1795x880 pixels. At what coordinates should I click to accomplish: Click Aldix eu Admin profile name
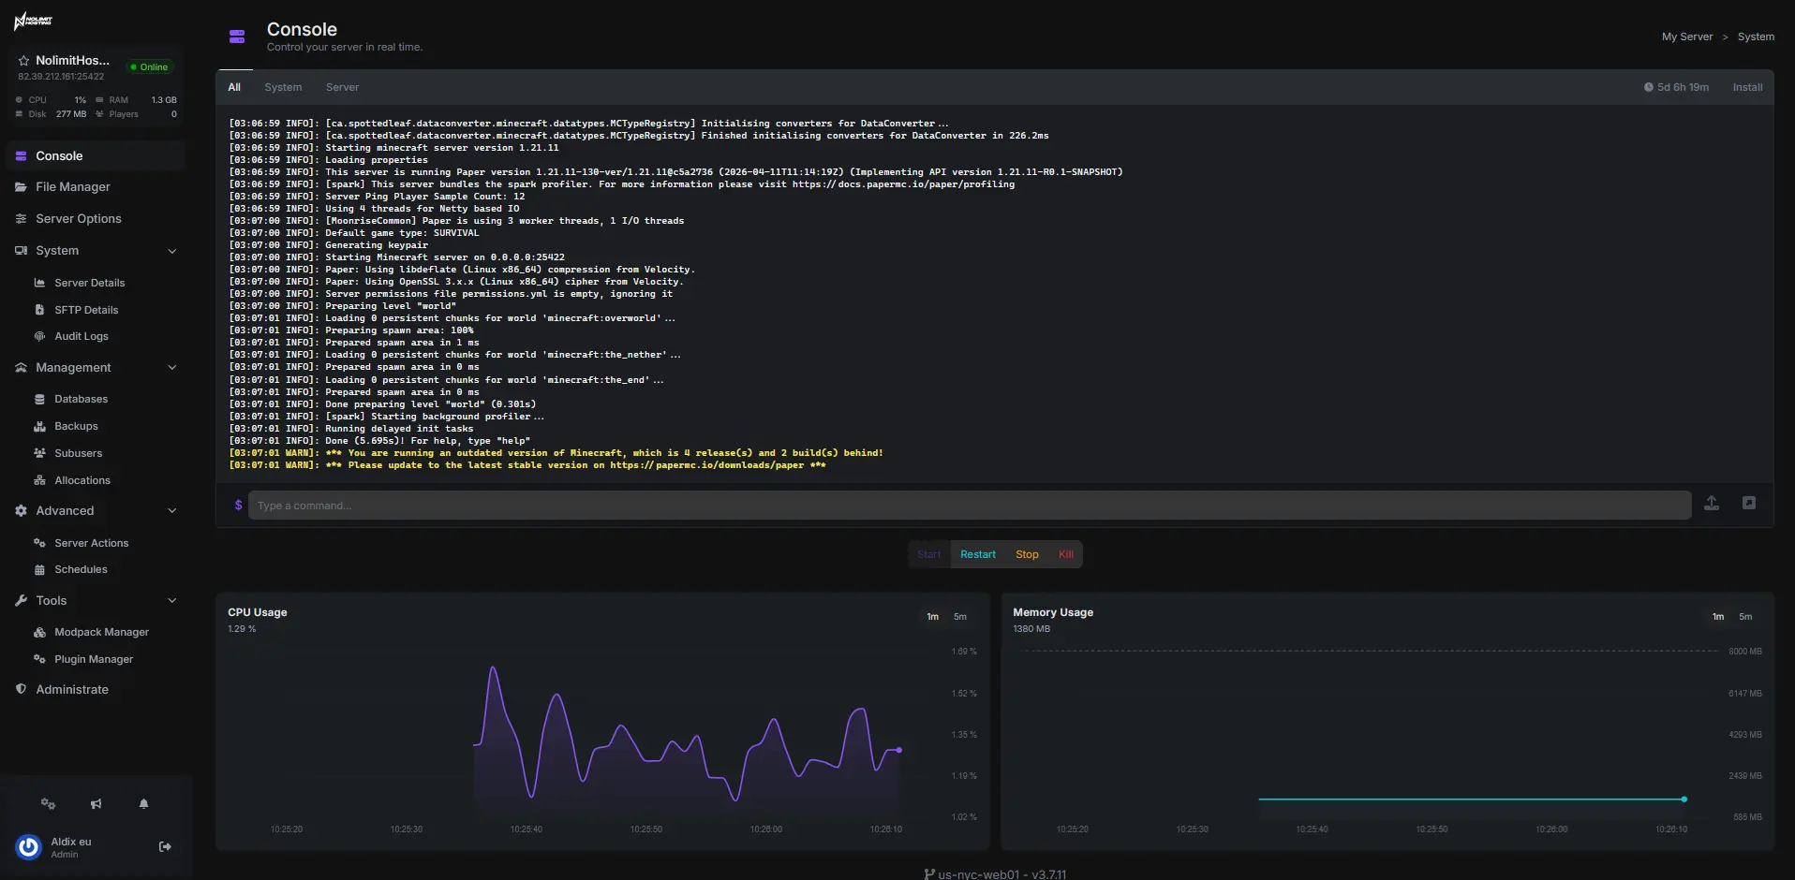tap(71, 847)
